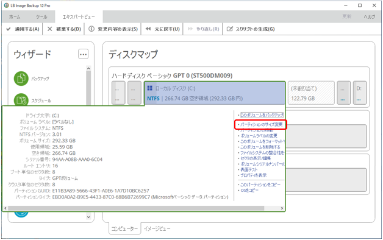Click パーティションのサイズ変更 link
Image resolution: width=383 pixels, height=240 pixels.
[261, 124]
